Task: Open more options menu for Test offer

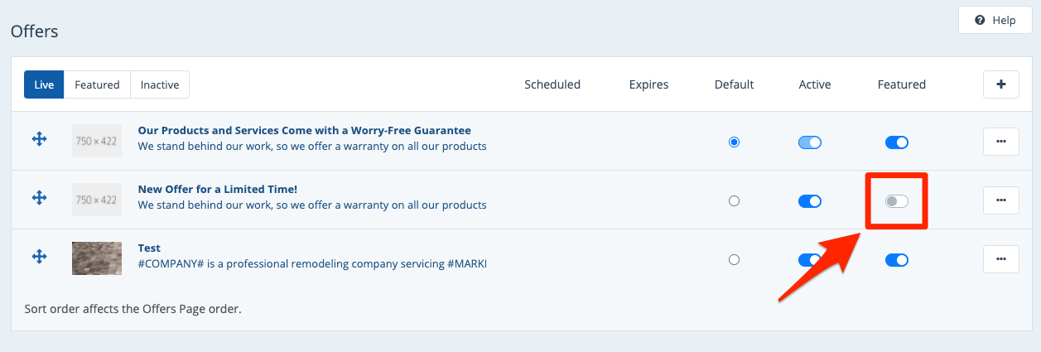Action: point(1000,259)
